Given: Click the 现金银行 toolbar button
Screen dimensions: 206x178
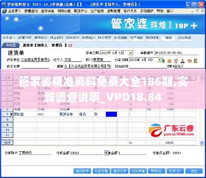Looking at the screenshot, I should coord(57,38).
